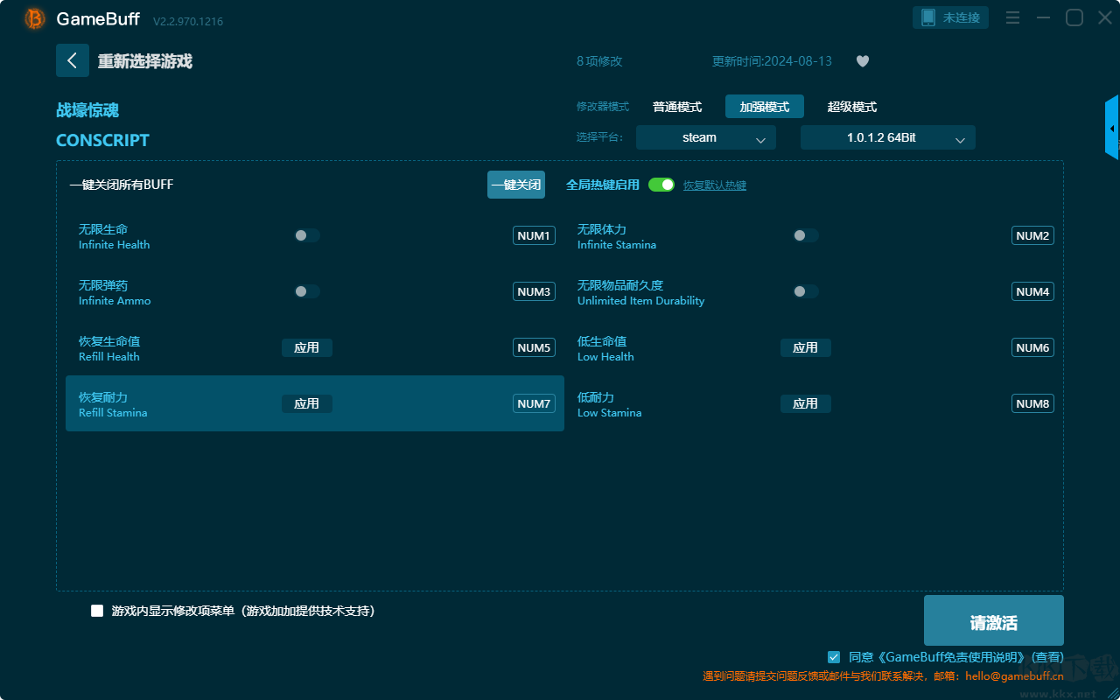The width and height of the screenshot is (1120, 700).
Task: Disable the global hotkey toggle
Action: click(x=661, y=185)
